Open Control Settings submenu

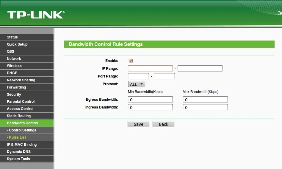[x=27, y=130]
